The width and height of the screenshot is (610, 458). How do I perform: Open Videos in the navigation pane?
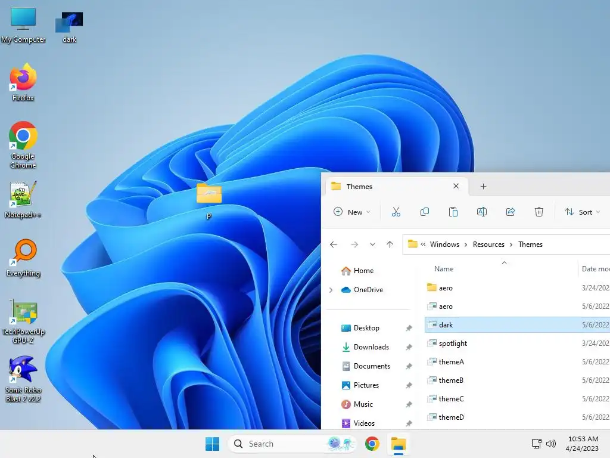(358, 423)
